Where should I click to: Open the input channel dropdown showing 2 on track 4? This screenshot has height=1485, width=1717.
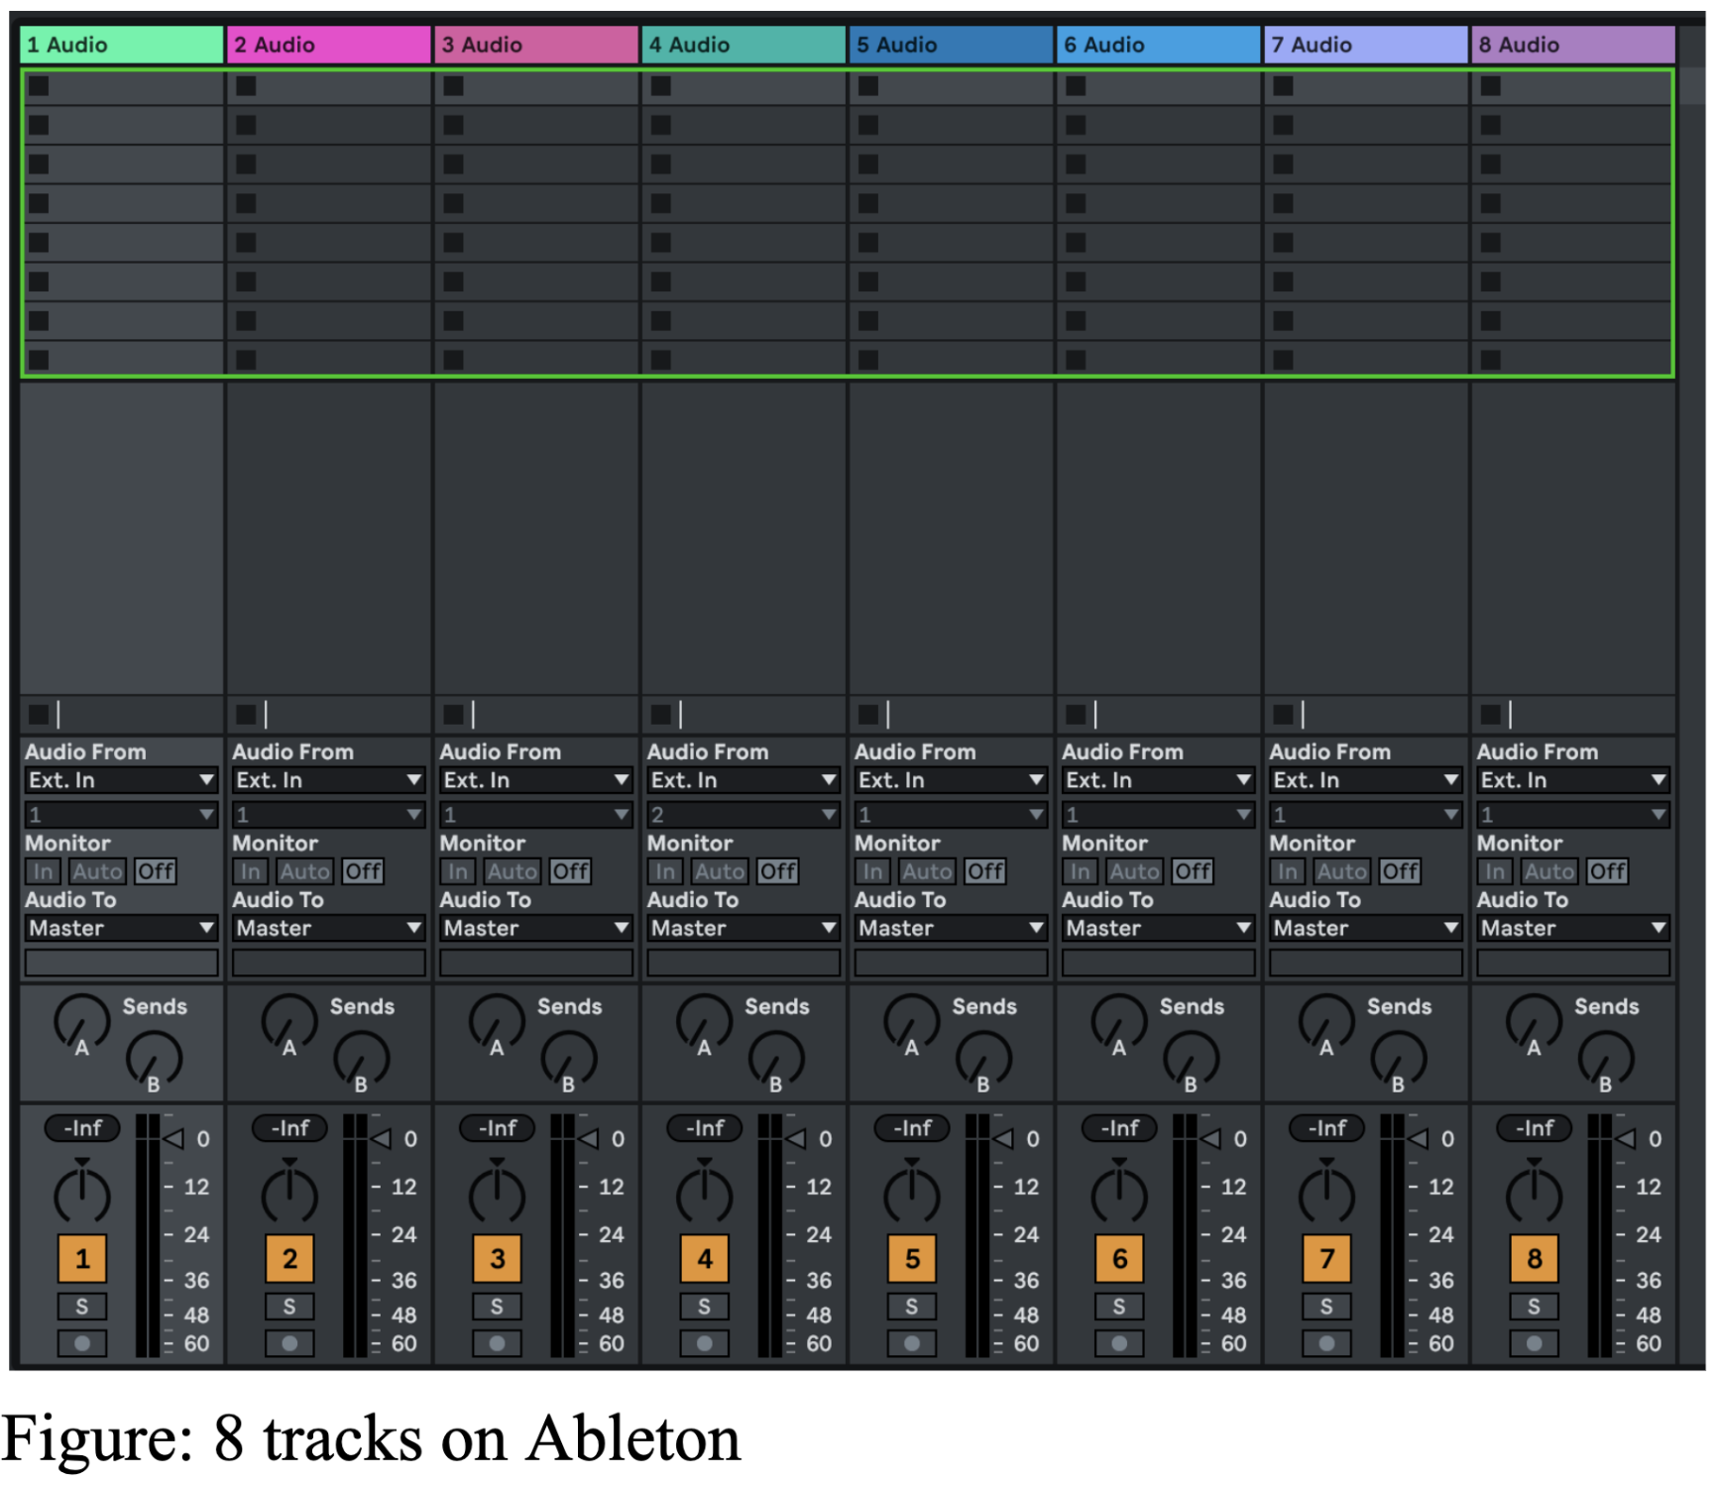click(743, 815)
